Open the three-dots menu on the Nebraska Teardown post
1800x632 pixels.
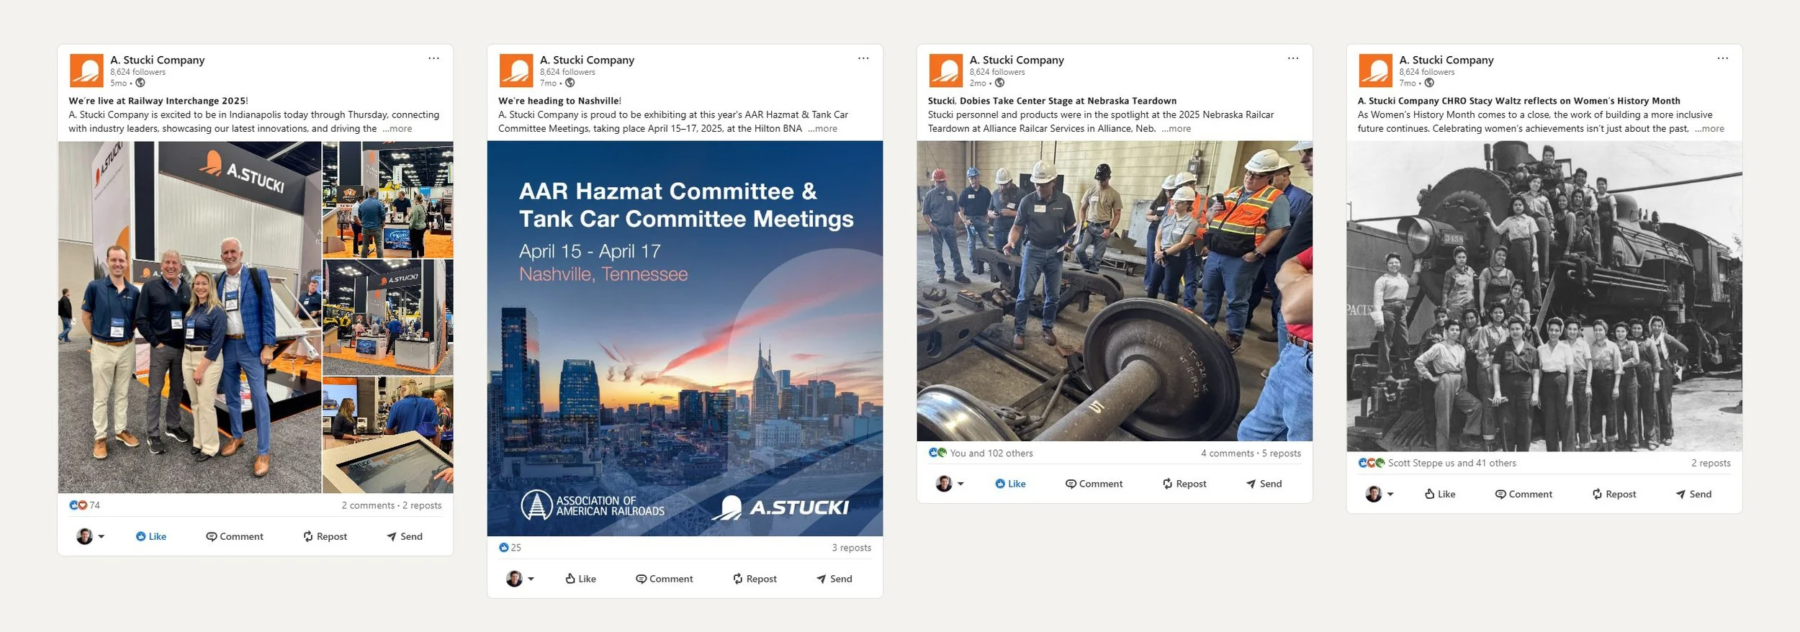pos(1293,58)
